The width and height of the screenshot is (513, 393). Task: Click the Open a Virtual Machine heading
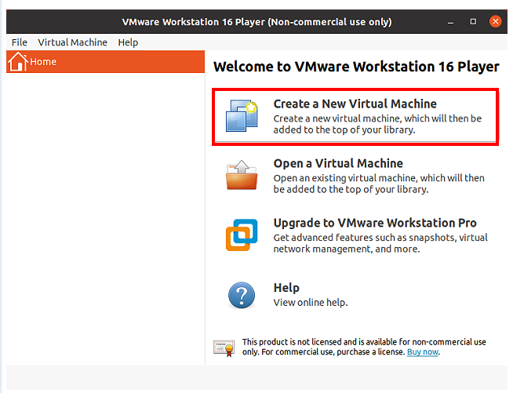coord(338,163)
